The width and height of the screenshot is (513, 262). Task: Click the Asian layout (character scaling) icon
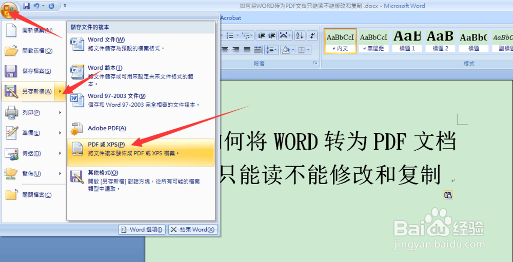[285, 35]
